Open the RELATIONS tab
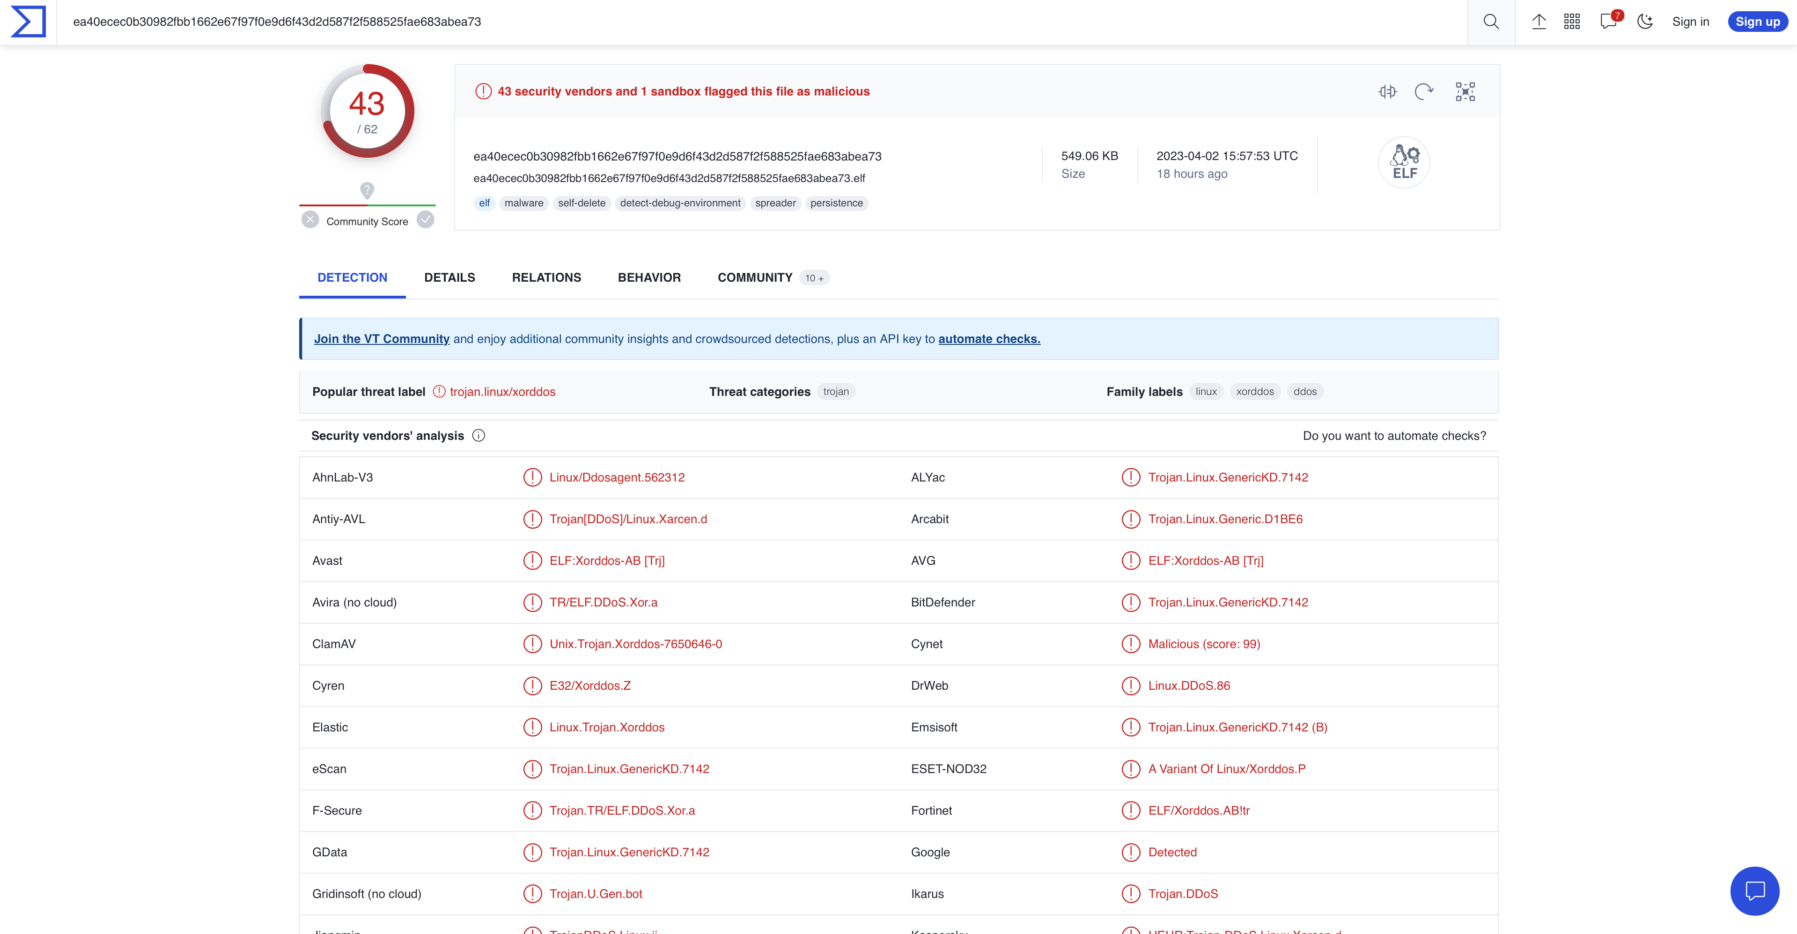 click(x=546, y=277)
